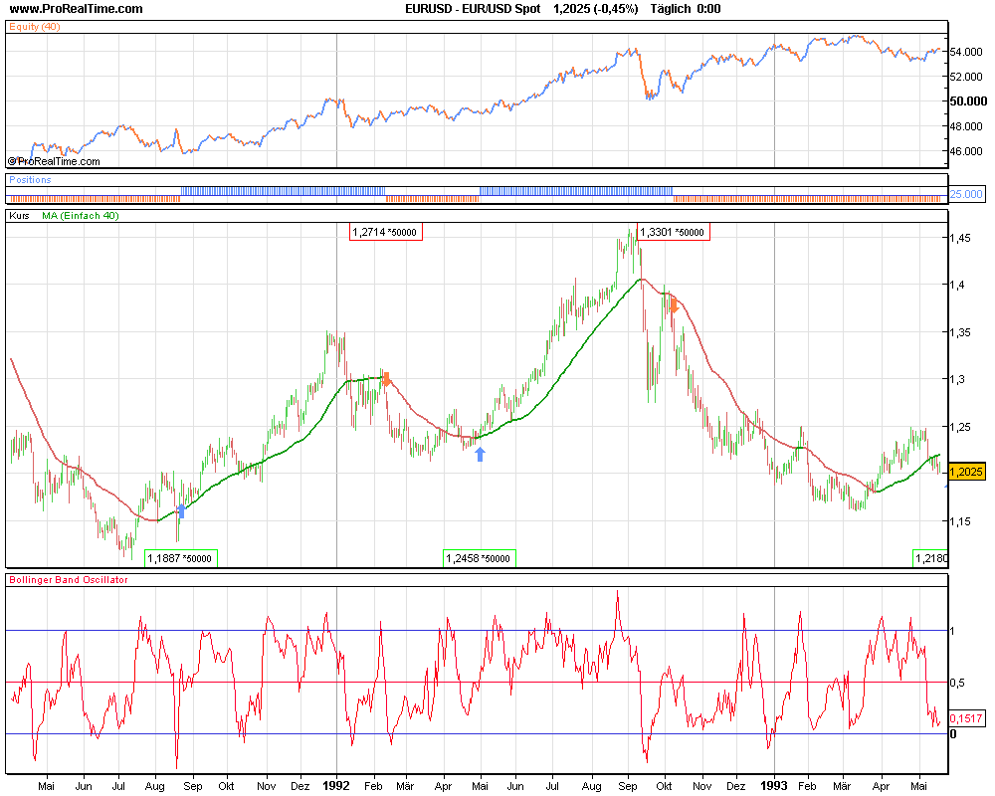This screenshot has width=995, height=796.
Task: Select the 1,3301 *50000 trade label
Action: (672, 232)
